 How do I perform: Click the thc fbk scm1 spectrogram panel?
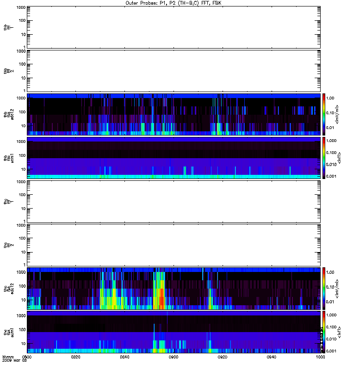tap(174, 332)
